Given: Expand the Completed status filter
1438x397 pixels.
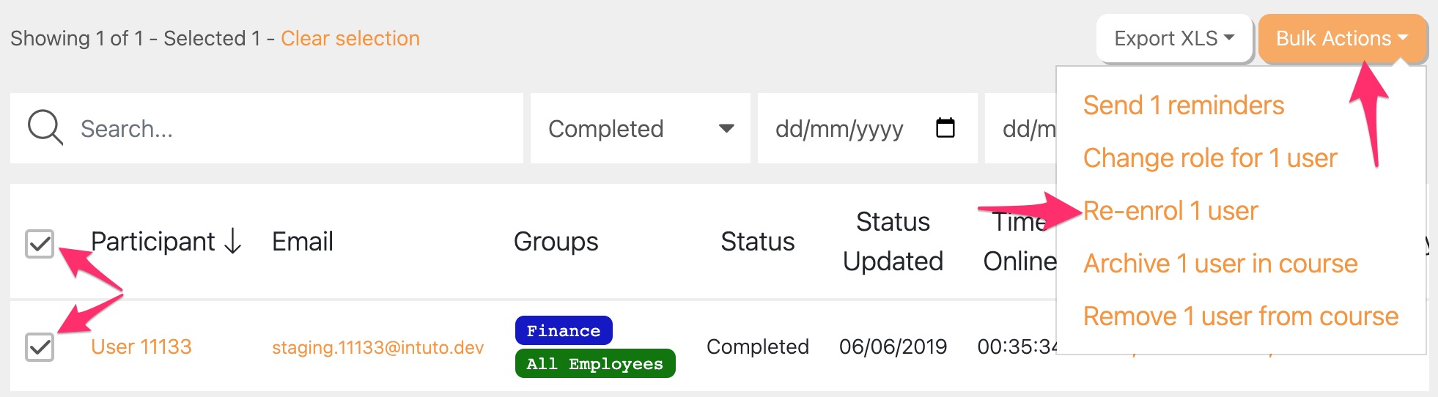Looking at the screenshot, I should click(640, 128).
